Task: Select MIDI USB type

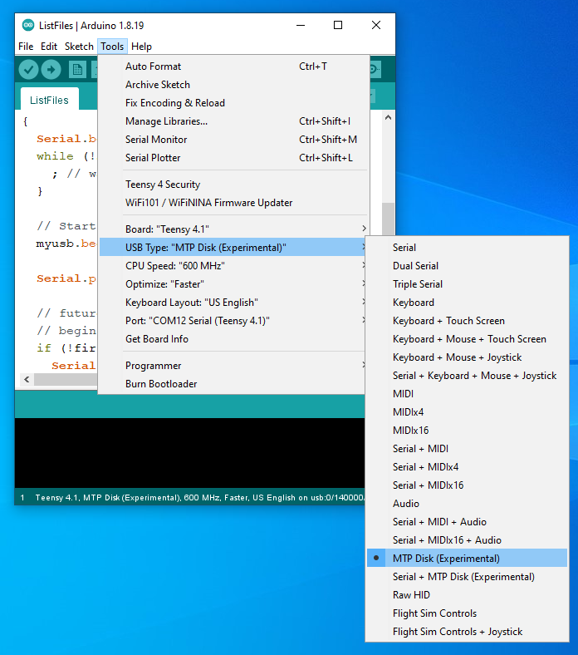Action: click(467, 394)
